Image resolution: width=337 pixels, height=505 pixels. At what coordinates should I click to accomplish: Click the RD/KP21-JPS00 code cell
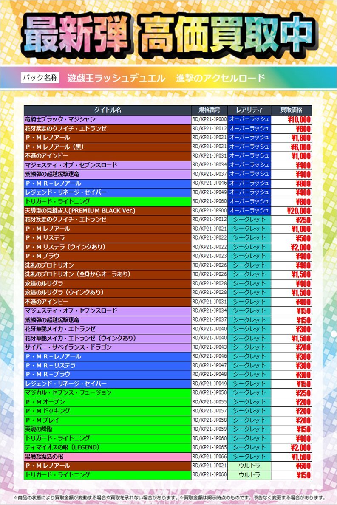[x=210, y=211]
